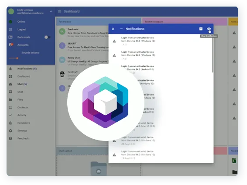Click the Dan Lewis sender avatar

pos(62,31)
